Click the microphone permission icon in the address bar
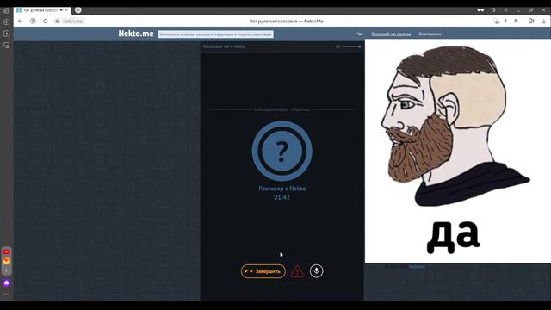This screenshot has width=551, height=310. click(505, 21)
